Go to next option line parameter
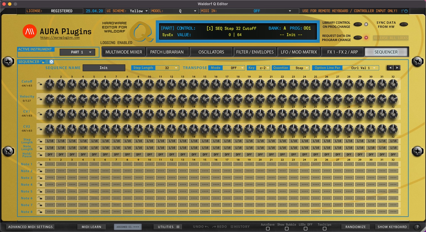426x232 pixels. pyautogui.click(x=397, y=68)
